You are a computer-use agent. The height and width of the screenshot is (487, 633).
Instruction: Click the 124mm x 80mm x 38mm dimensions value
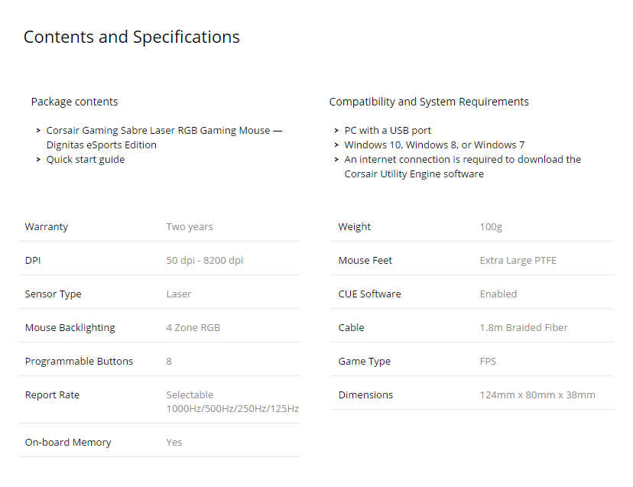pos(537,395)
